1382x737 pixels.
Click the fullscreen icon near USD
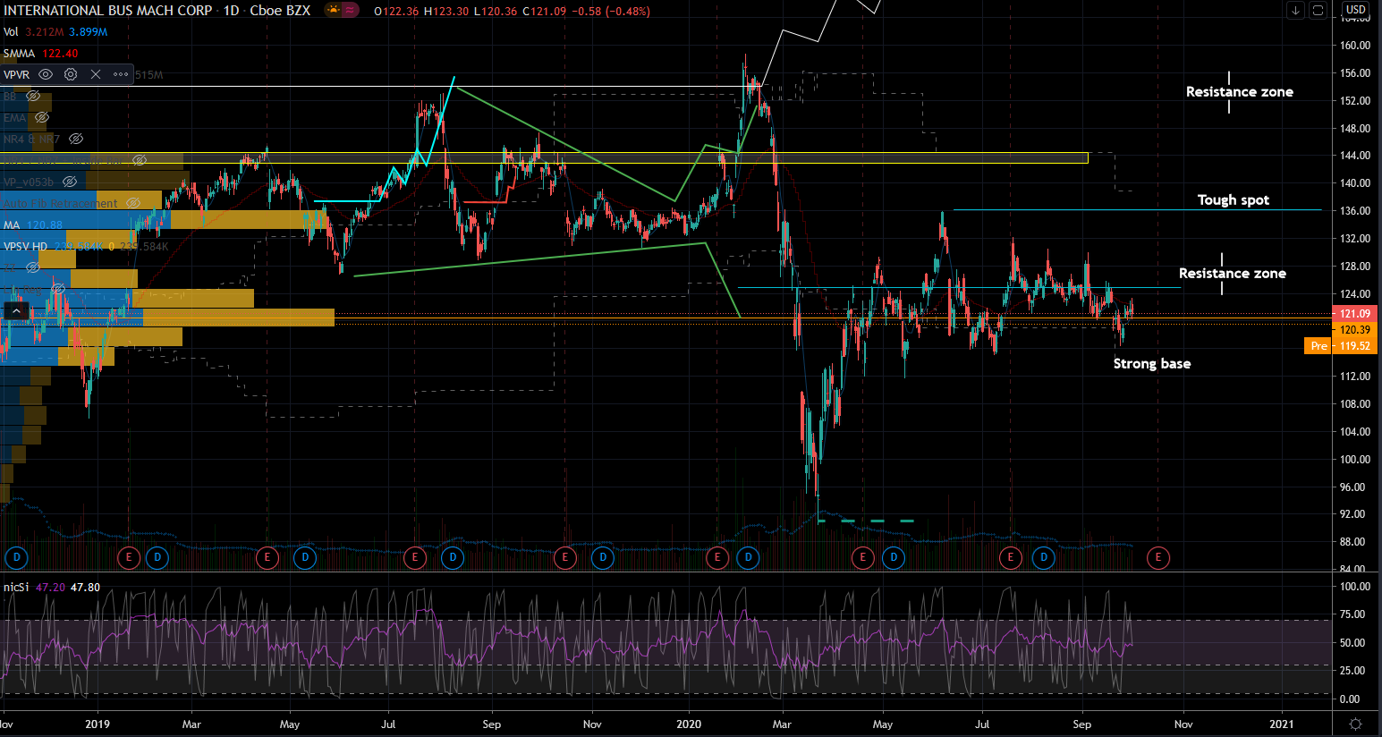pos(1318,11)
